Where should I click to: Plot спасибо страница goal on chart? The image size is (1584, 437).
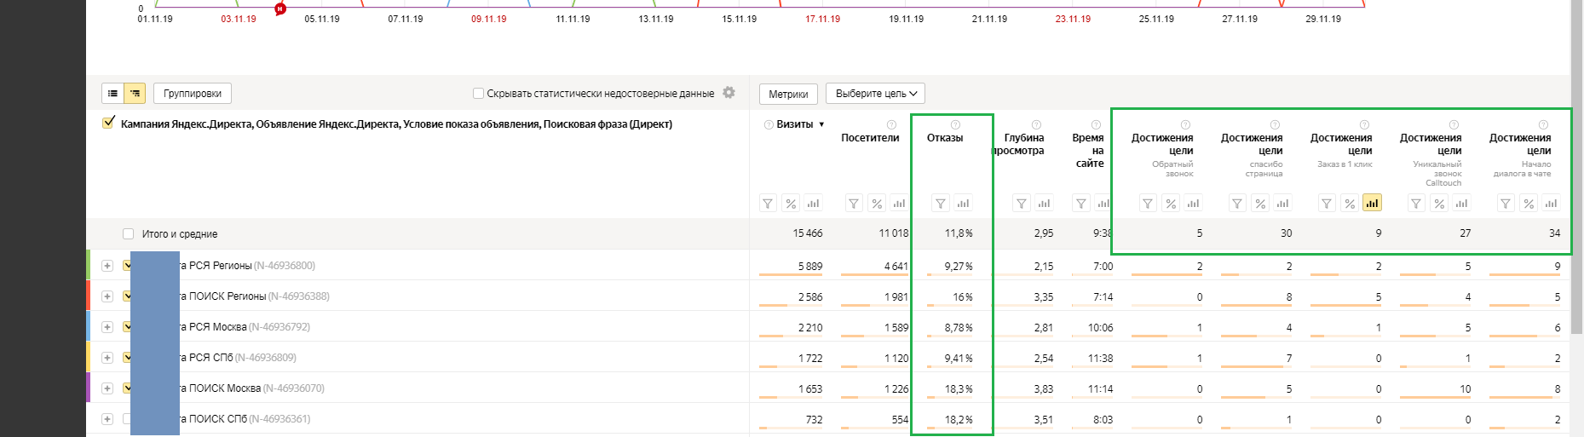pyautogui.click(x=1283, y=203)
